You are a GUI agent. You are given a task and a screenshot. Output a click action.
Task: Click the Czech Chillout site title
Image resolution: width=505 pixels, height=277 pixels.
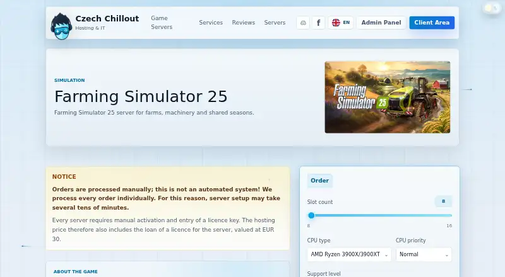pyautogui.click(x=107, y=19)
